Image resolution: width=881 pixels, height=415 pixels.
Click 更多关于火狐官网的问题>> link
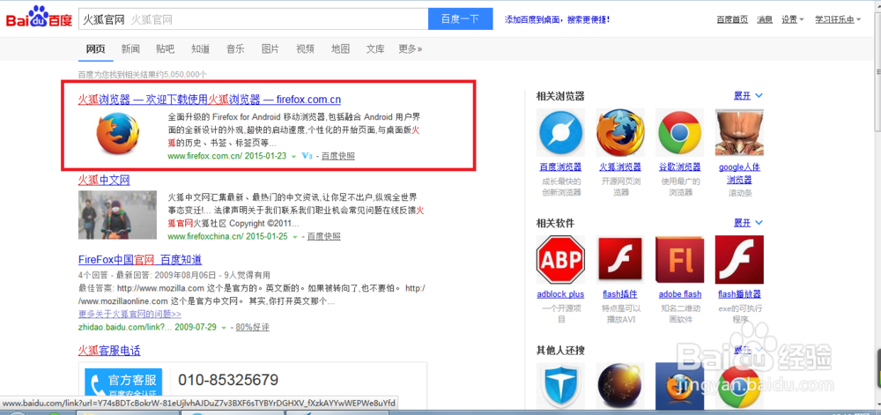click(x=130, y=314)
